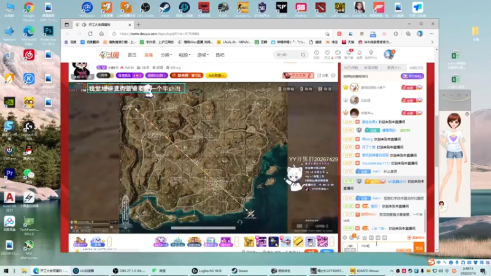This screenshot has width=491, height=276.
Task: Open NetEase Cloud Music desktop icon
Action: pos(29,57)
